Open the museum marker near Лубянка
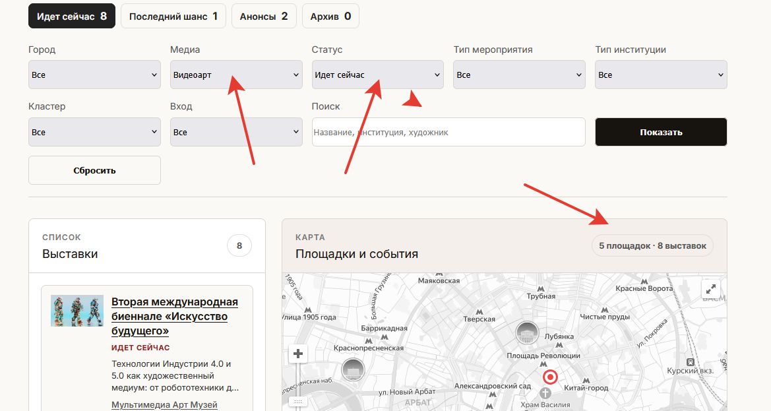This screenshot has height=411, width=771. tap(527, 333)
